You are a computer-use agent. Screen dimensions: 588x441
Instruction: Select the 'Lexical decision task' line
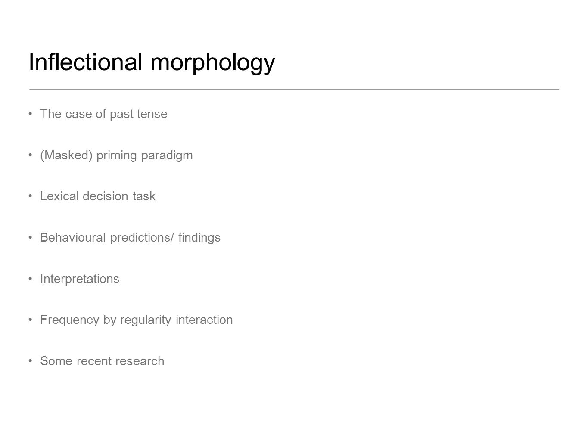[98, 196]
